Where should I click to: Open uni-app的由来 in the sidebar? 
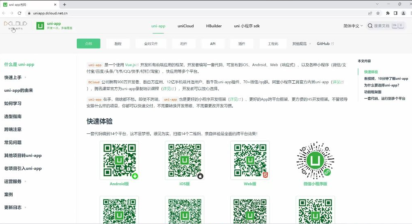[18, 90]
